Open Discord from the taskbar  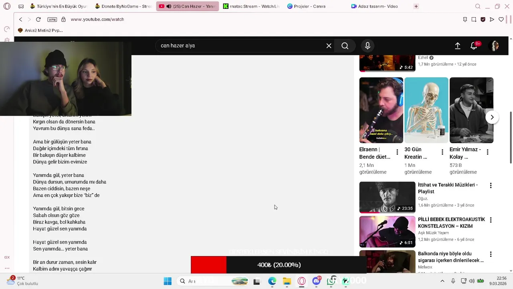(317, 281)
